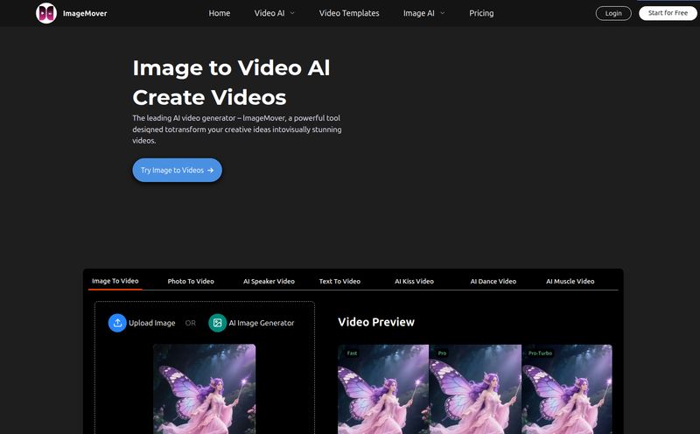Switch to AI Muscle Video tab
Image resolution: width=700 pixels, height=434 pixels.
[570, 281]
